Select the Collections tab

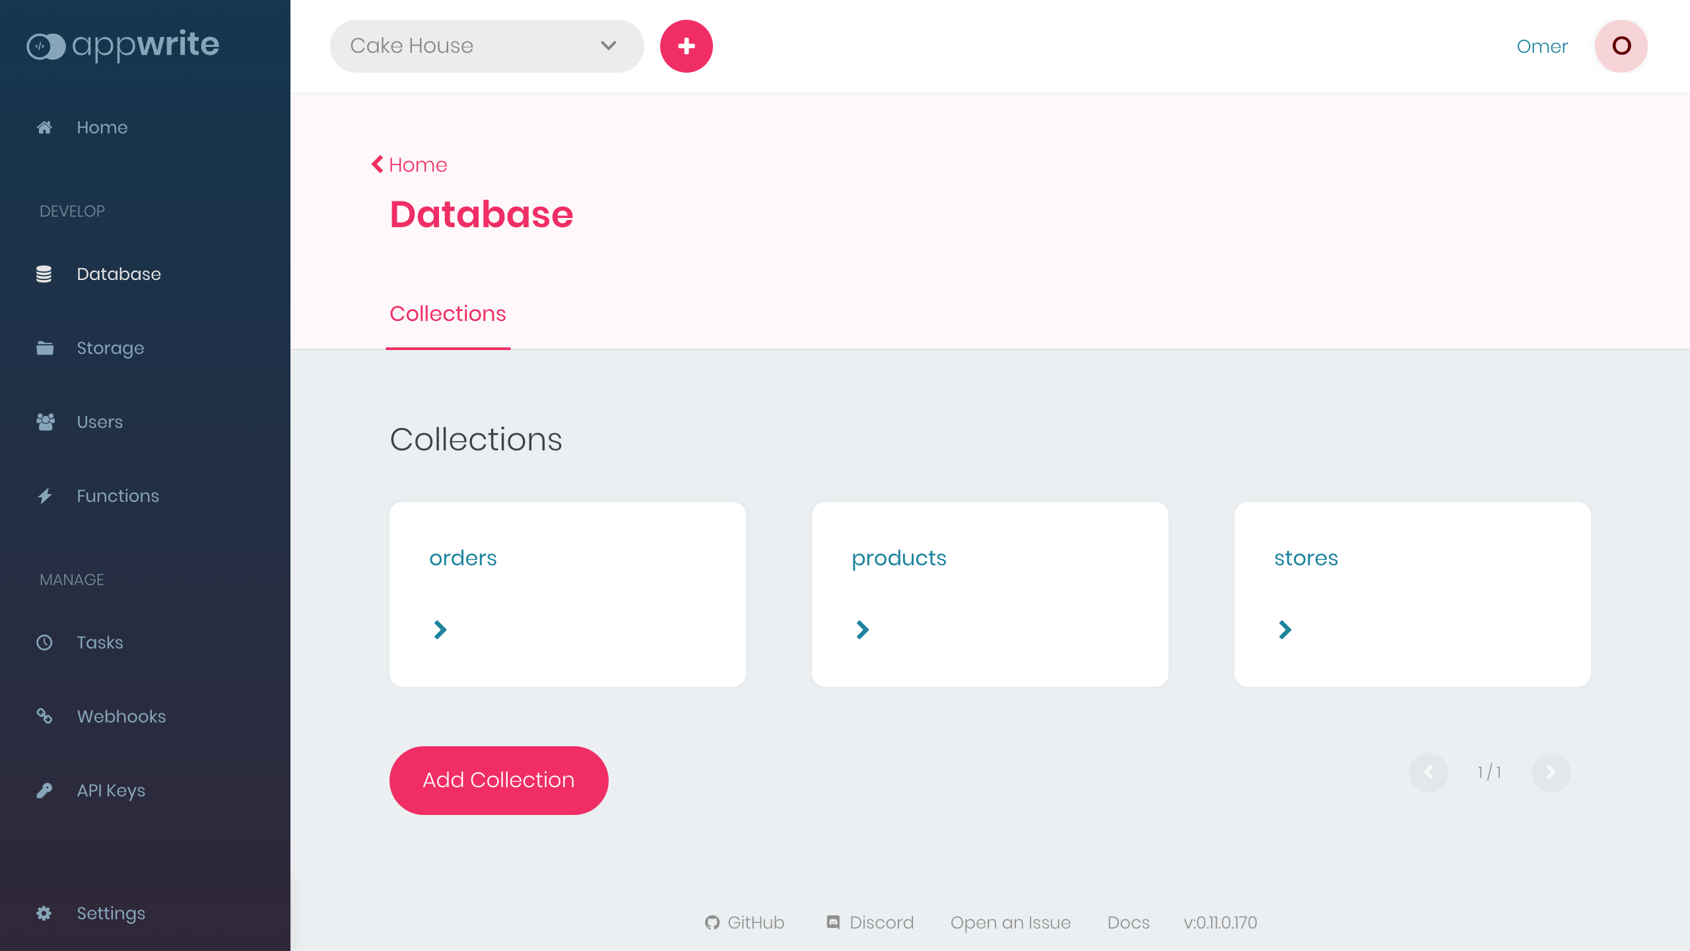(448, 314)
